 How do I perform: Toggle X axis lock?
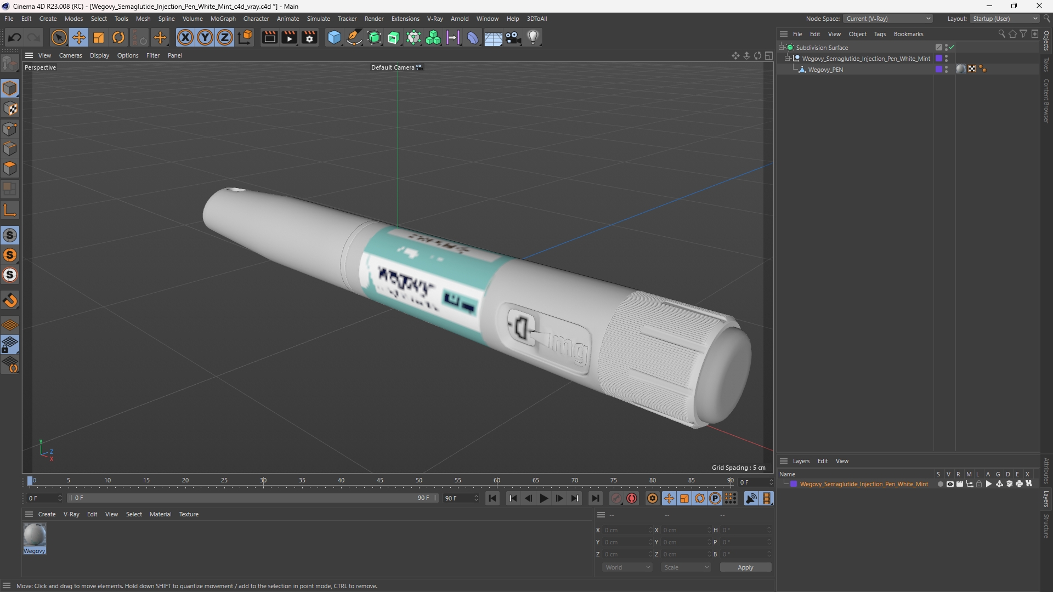185,37
